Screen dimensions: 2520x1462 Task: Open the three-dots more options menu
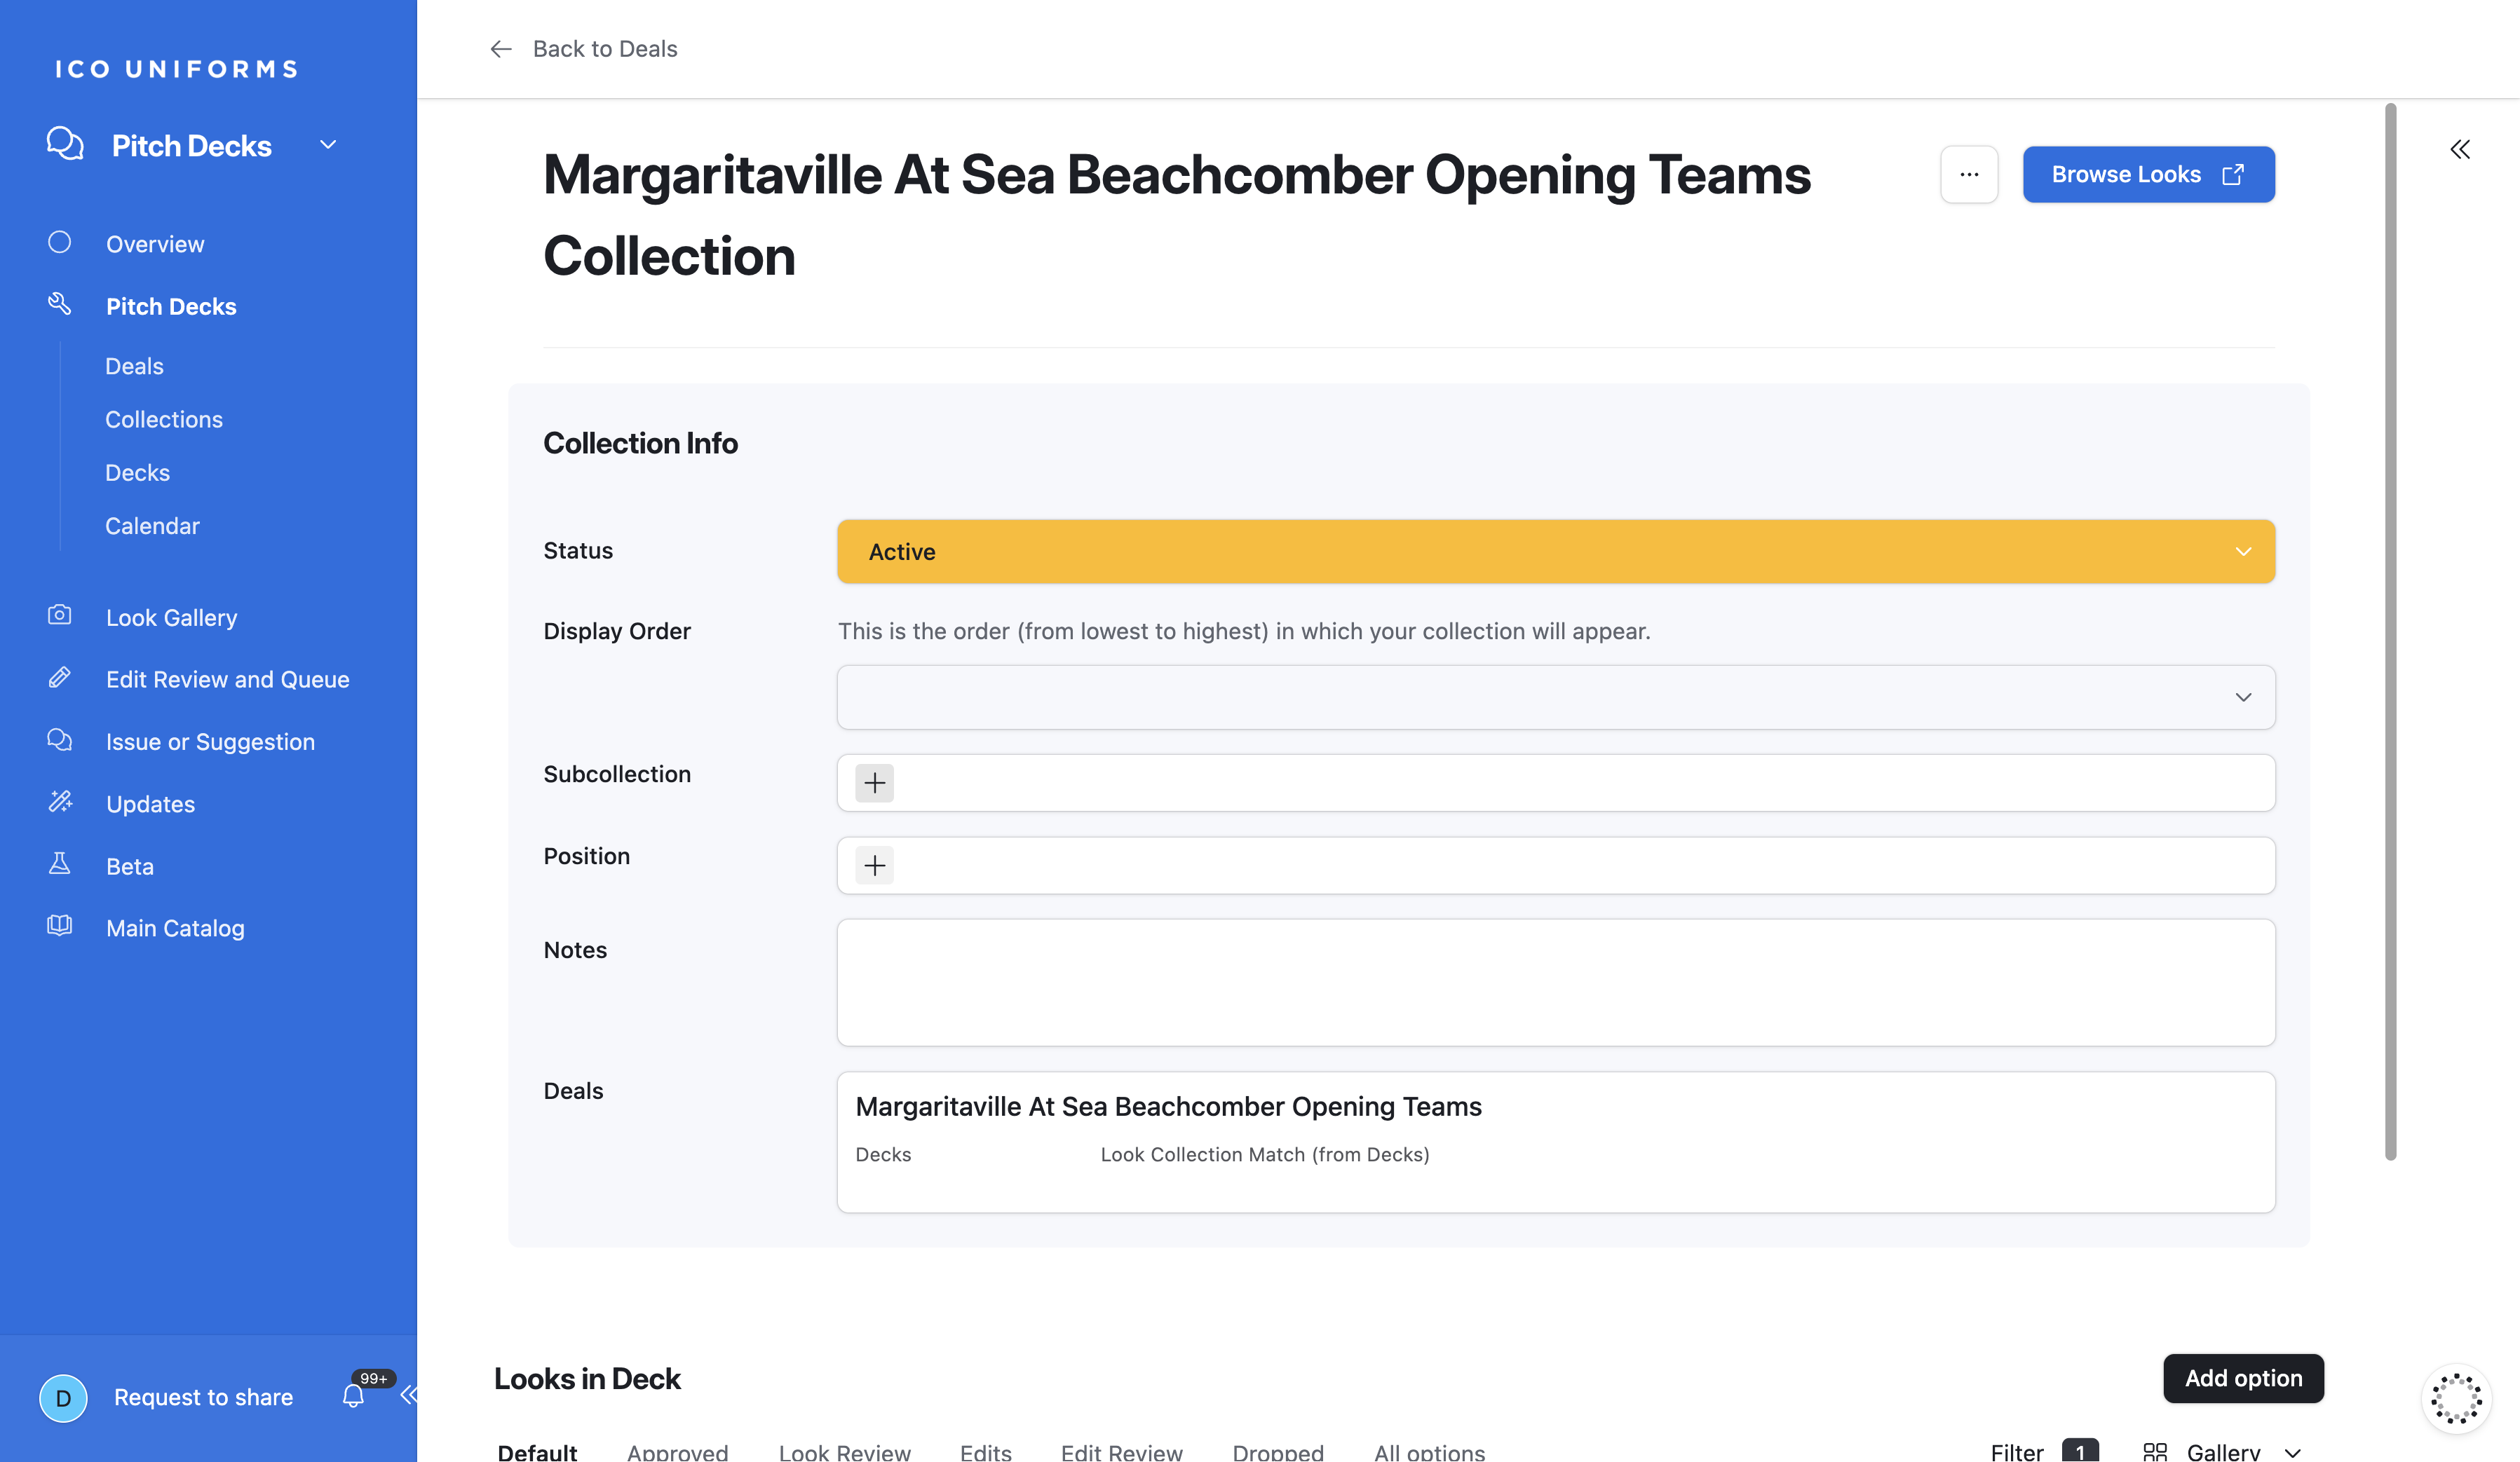[x=1969, y=175]
